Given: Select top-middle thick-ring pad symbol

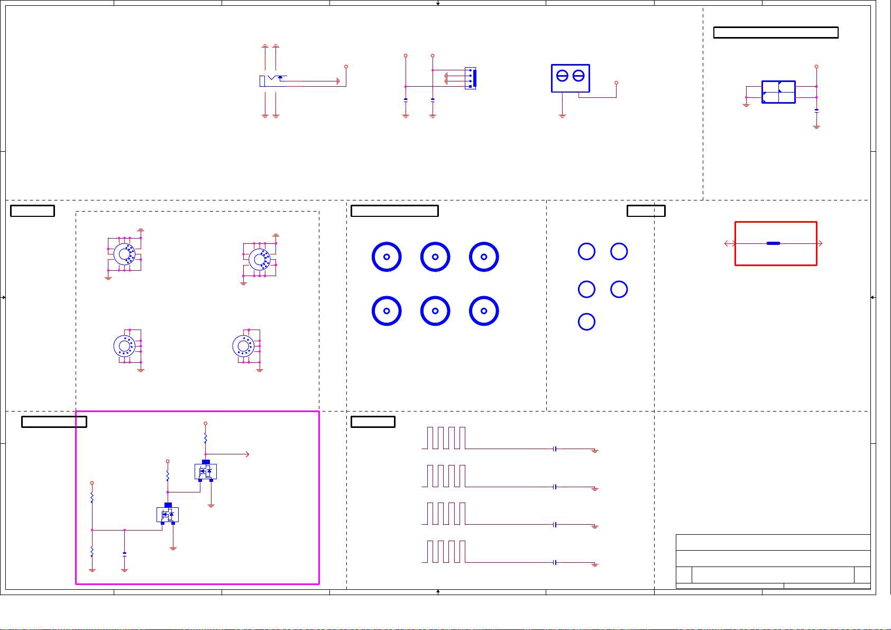Looking at the screenshot, I should click(435, 257).
